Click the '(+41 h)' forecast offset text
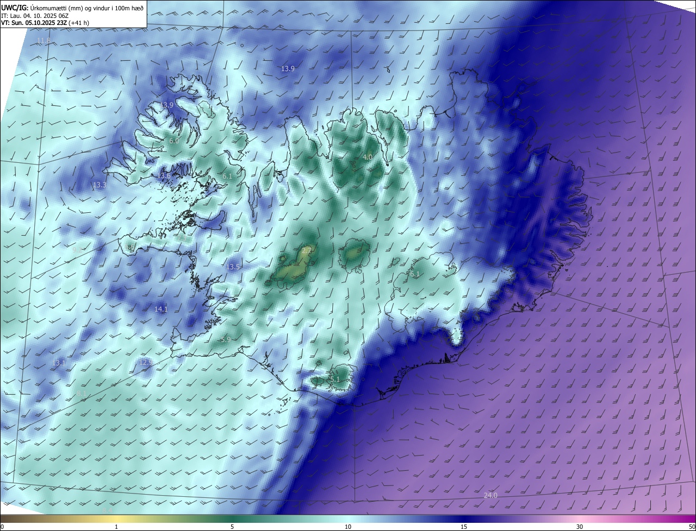Screen dimensions: 696x531 pos(78,23)
